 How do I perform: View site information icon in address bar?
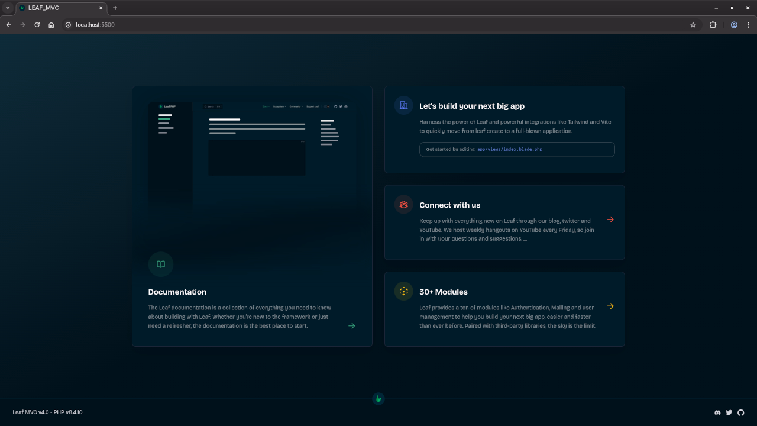68,25
